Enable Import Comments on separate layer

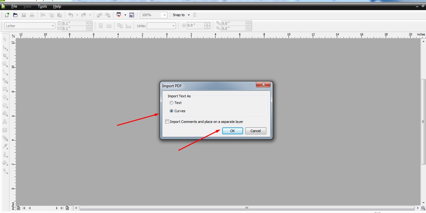(x=167, y=122)
